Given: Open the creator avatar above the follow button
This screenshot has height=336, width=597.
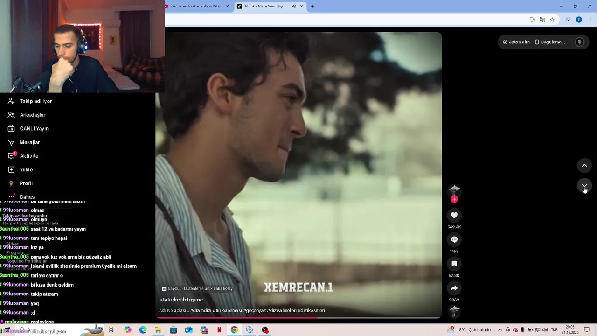Looking at the screenshot, I should [x=454, y=189].
